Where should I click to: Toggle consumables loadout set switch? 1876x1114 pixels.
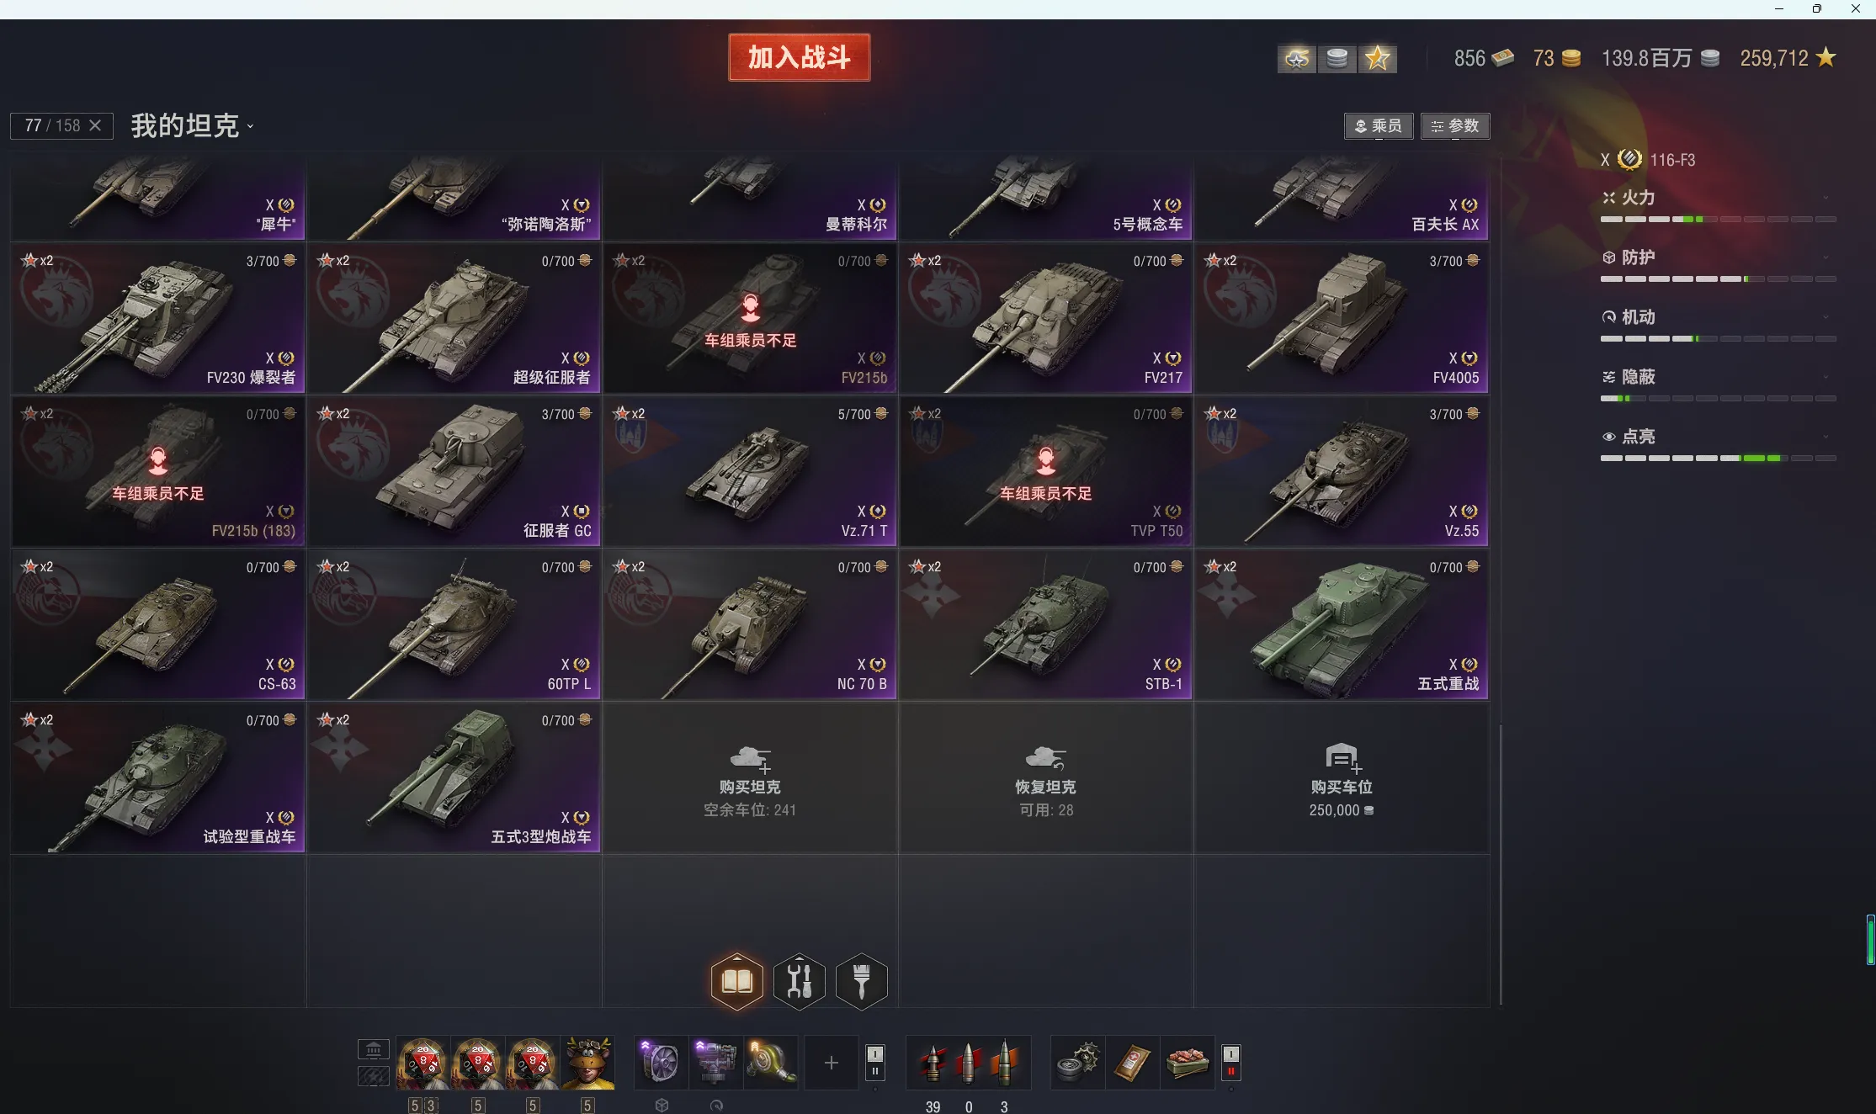click(x=1231, y=1063)
